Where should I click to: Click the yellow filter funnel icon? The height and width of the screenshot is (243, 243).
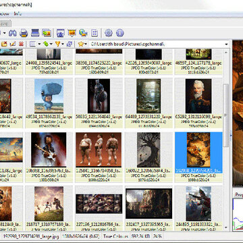pos(57,44)
